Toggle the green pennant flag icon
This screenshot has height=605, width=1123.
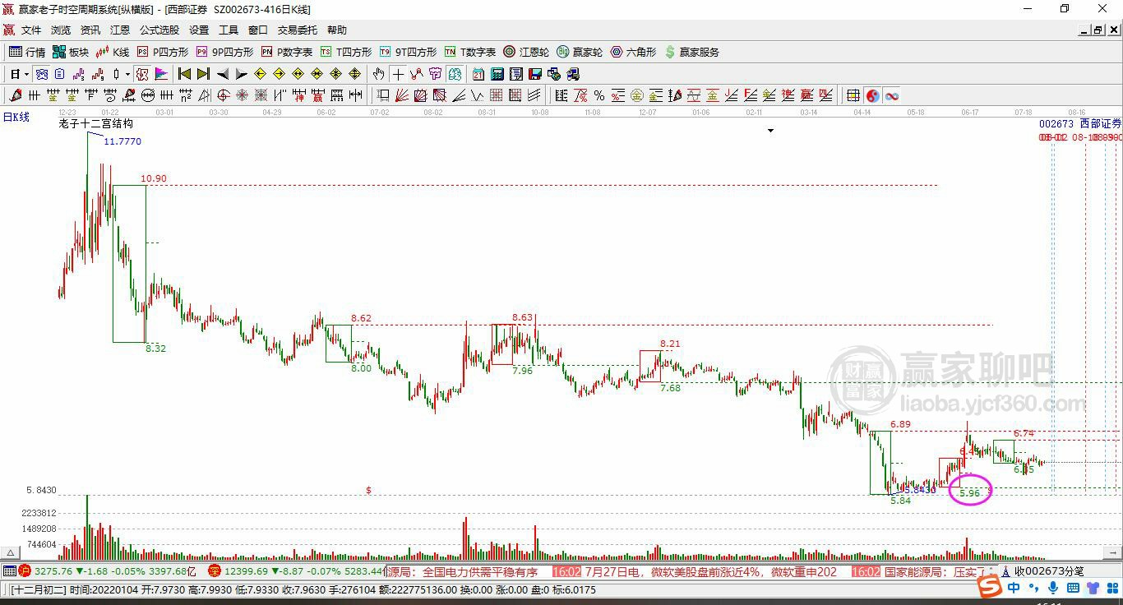point(160,74)
